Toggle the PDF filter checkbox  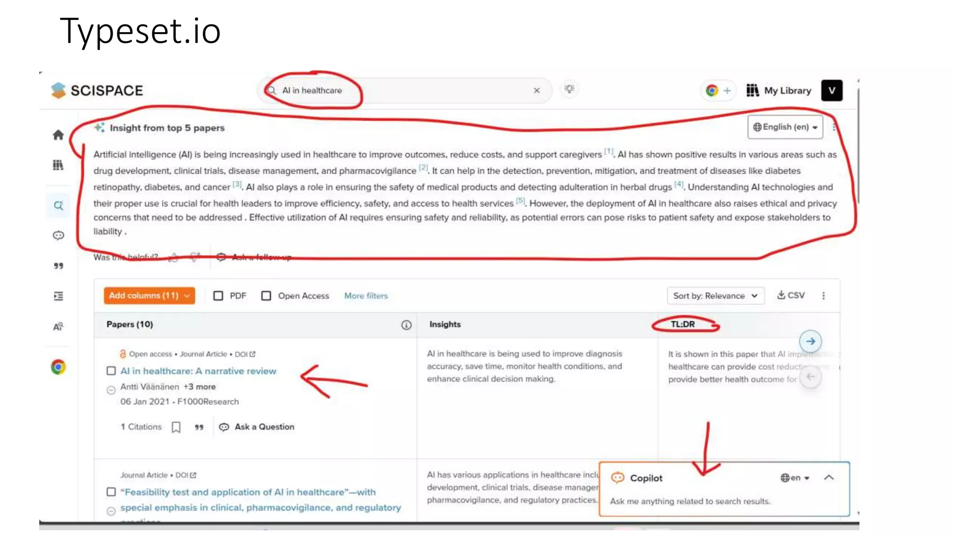218,296
